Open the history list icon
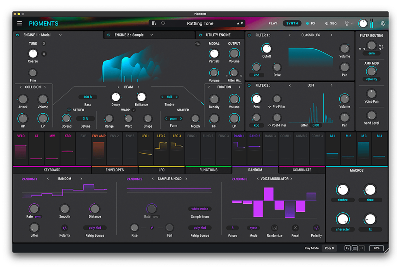 tap(354, 248)
